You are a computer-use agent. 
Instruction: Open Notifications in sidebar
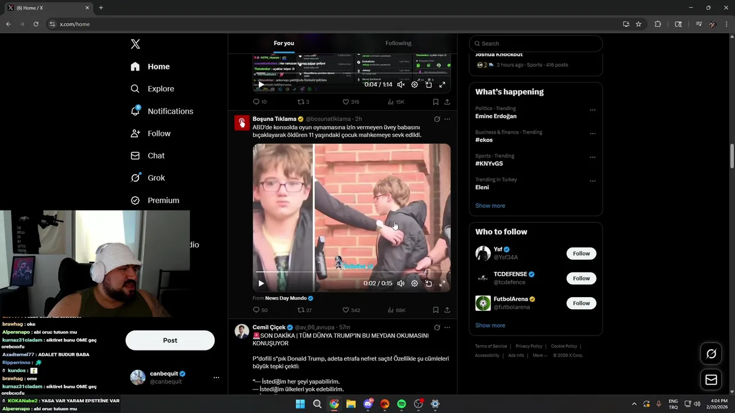(162, 111)
